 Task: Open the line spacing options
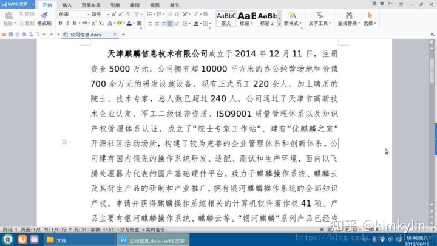tap(185, 24)
